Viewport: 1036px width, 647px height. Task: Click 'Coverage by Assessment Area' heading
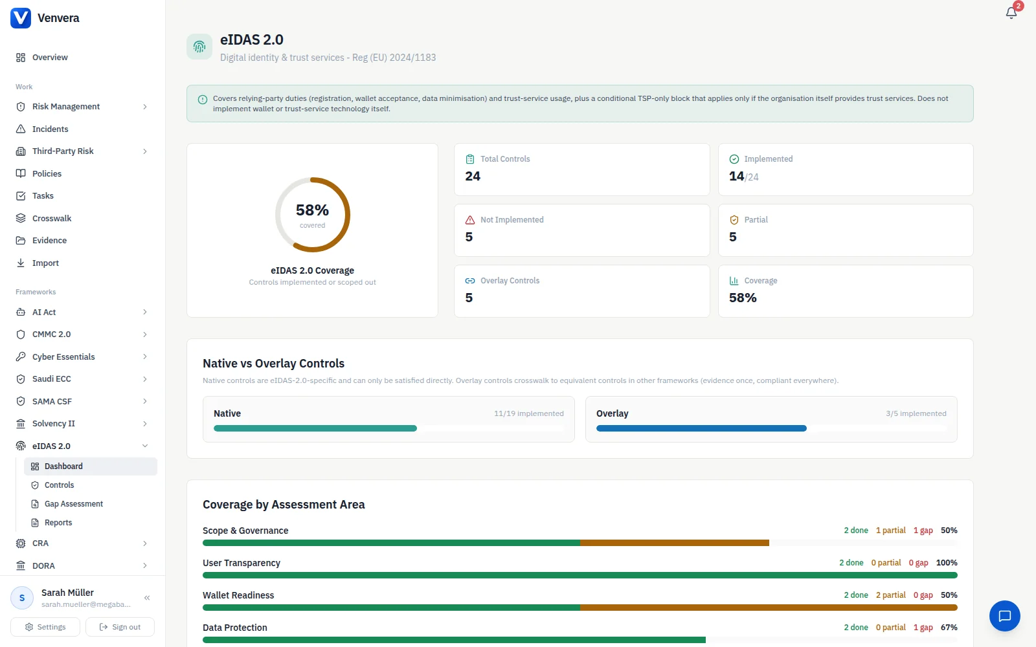click(x=284, y=505)
